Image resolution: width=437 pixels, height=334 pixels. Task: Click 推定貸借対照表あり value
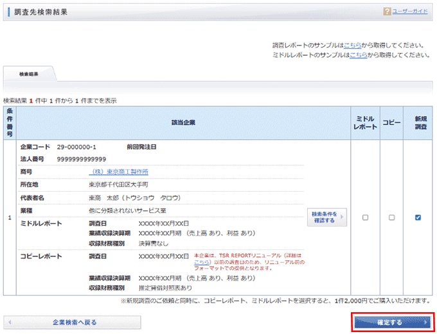click(x=165, y=288)
